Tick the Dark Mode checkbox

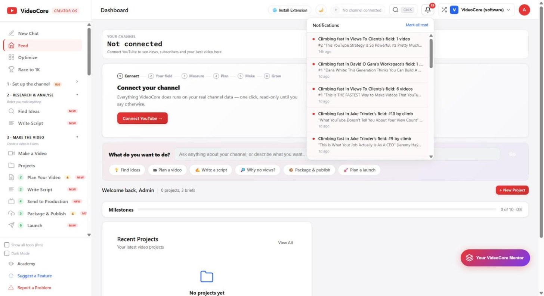click(x=7, y=254)
